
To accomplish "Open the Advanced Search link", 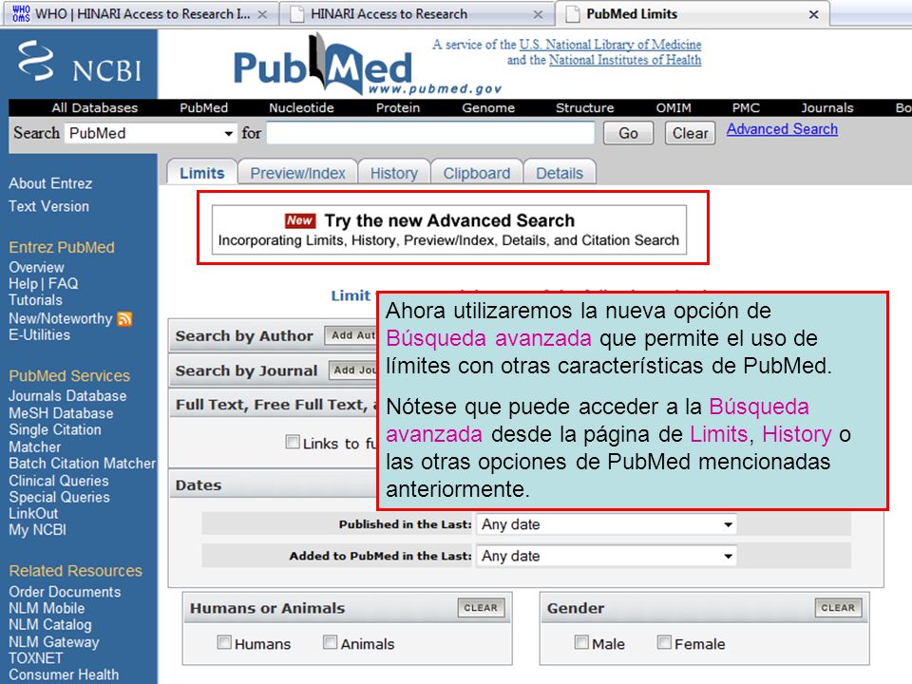I will click(x=782, y=129).
